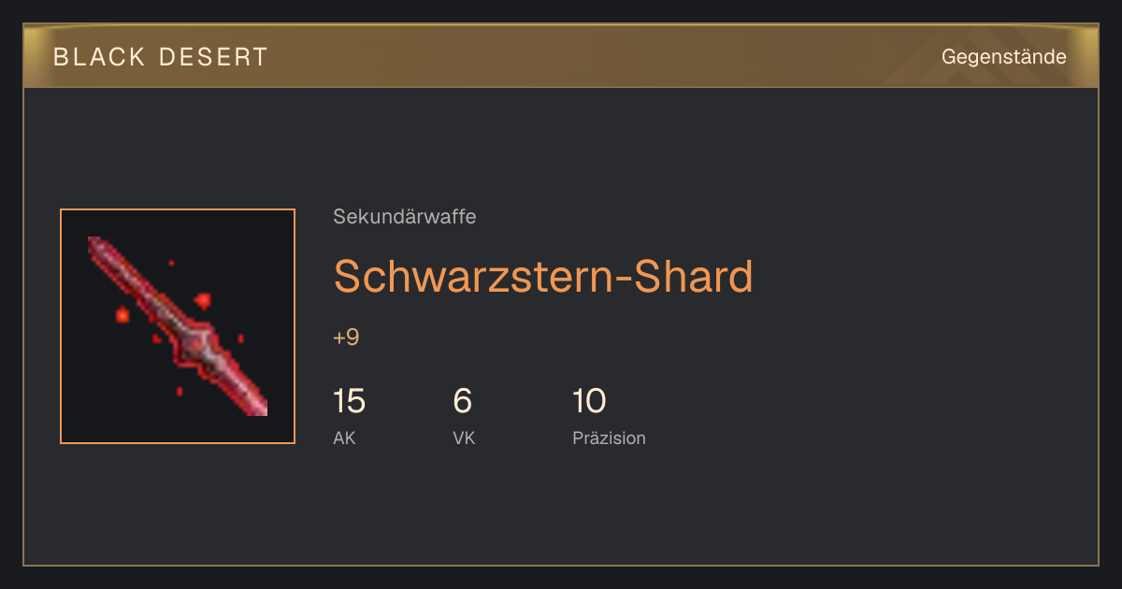1122x589 pixels.
Task: Click the VK stat label
Action: 464,438
